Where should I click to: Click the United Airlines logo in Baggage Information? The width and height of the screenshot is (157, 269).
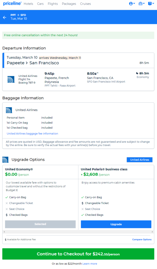click(x=9, y=110)
